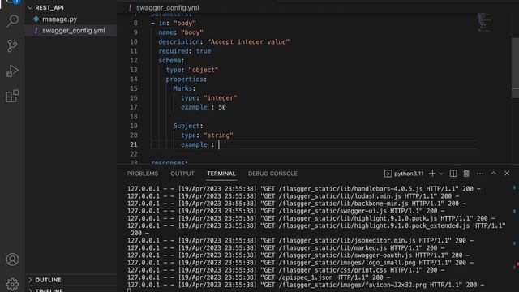Click the example value 50

coord(222,107)
